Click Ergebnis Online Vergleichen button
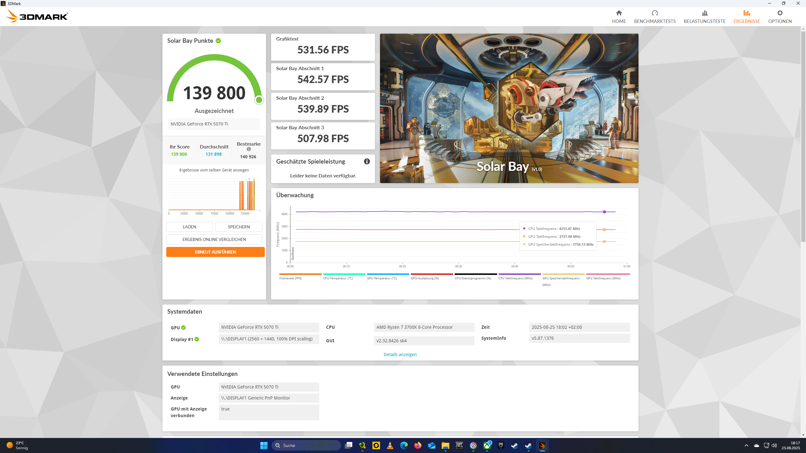 (x=214, y=239)
